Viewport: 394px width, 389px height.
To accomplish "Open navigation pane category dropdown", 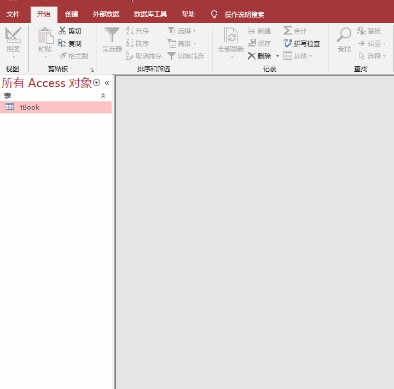I will pyautogui.click(x=96, y=83).
